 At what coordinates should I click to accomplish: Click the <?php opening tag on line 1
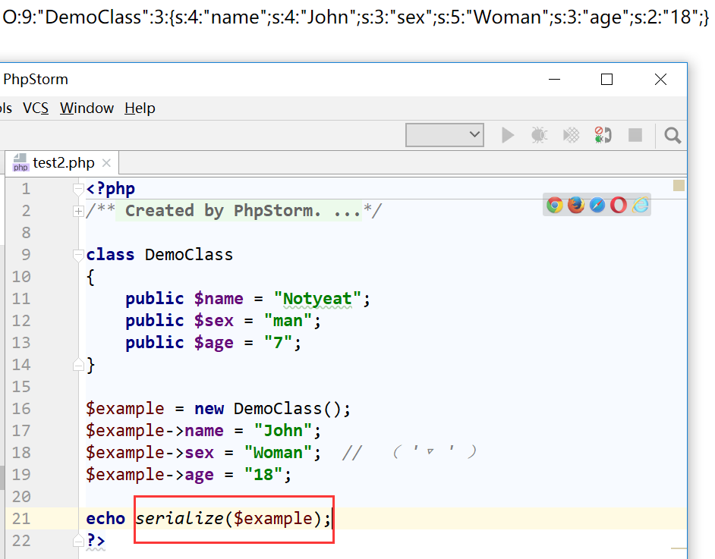(x=110, y=189)
